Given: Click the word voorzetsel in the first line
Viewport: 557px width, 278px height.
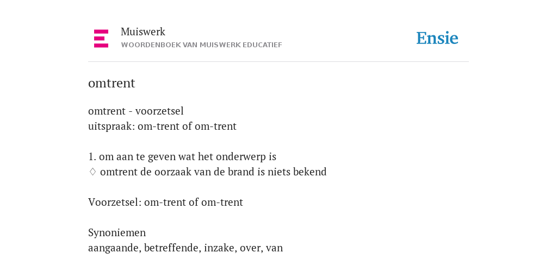Looking at the screenshot, I should 159,111.
